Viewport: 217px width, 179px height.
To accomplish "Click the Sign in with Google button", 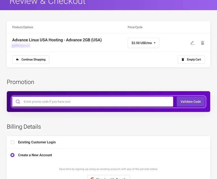I will pyautogui.click(x=108, y=177).
